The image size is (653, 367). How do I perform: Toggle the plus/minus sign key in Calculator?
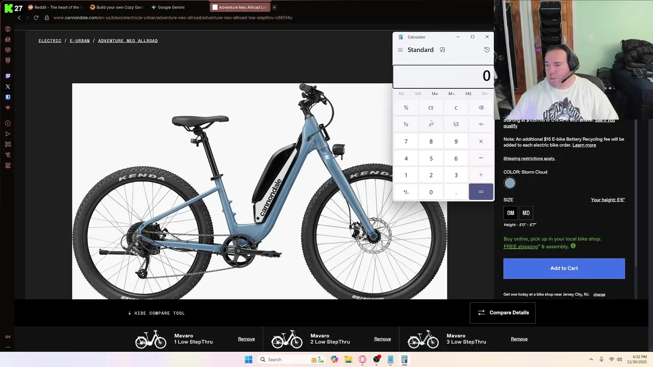406,192
